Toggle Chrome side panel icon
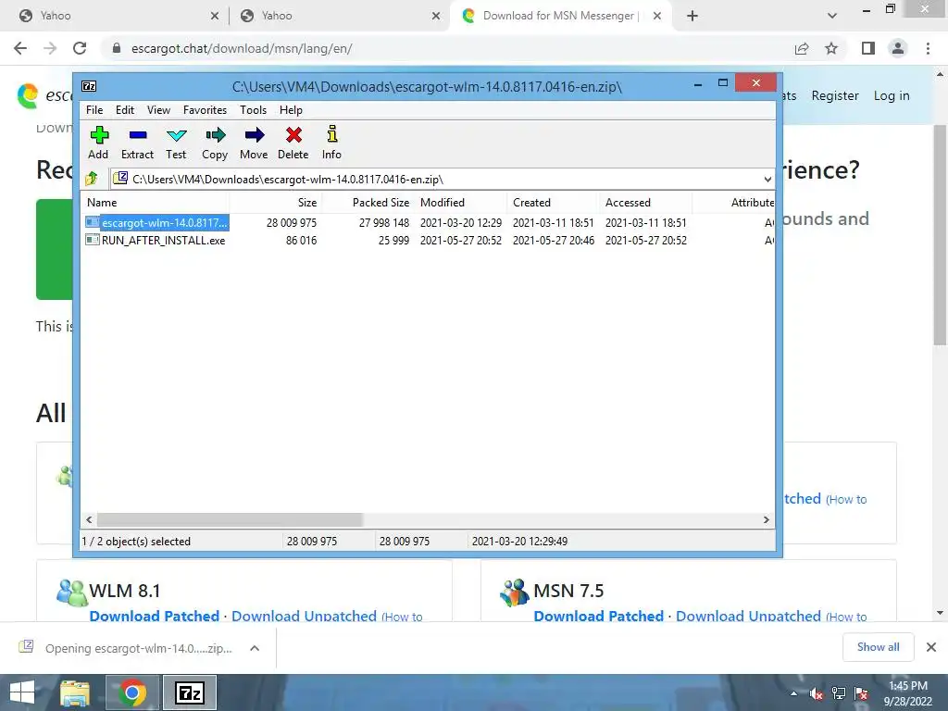 pos(868,48)
